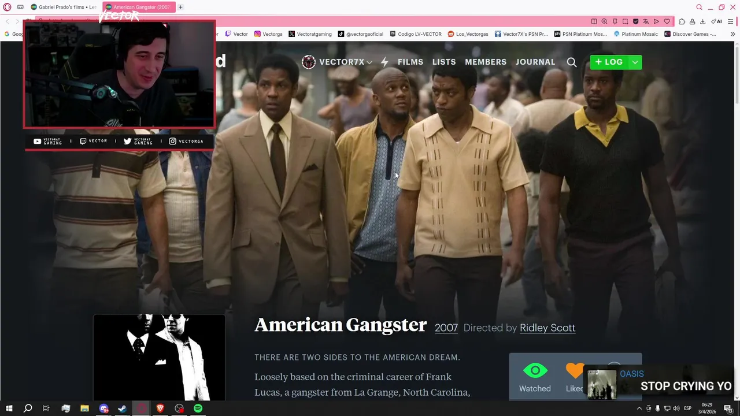Open the @vectorgaoficial TikTok bookmark
The image size is (740, 416).
point(361,34)
